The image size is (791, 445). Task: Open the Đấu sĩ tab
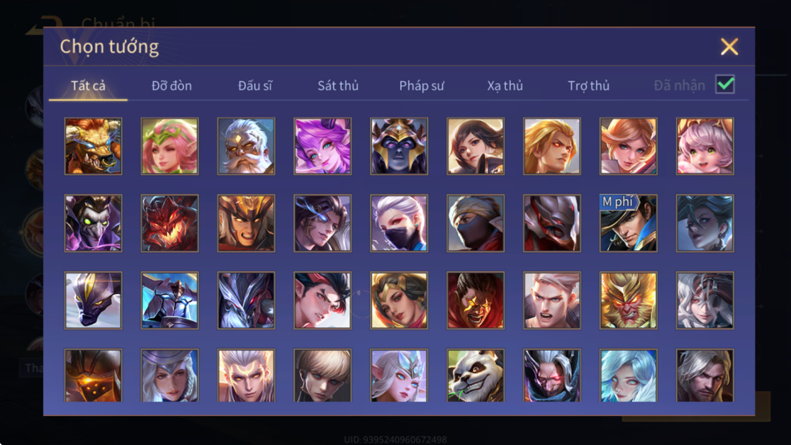tap(254, 86)
